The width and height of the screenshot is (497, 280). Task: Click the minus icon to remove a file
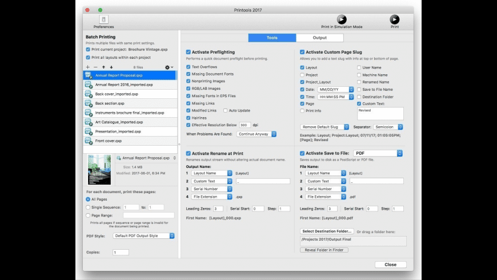(x=95, y=67)
